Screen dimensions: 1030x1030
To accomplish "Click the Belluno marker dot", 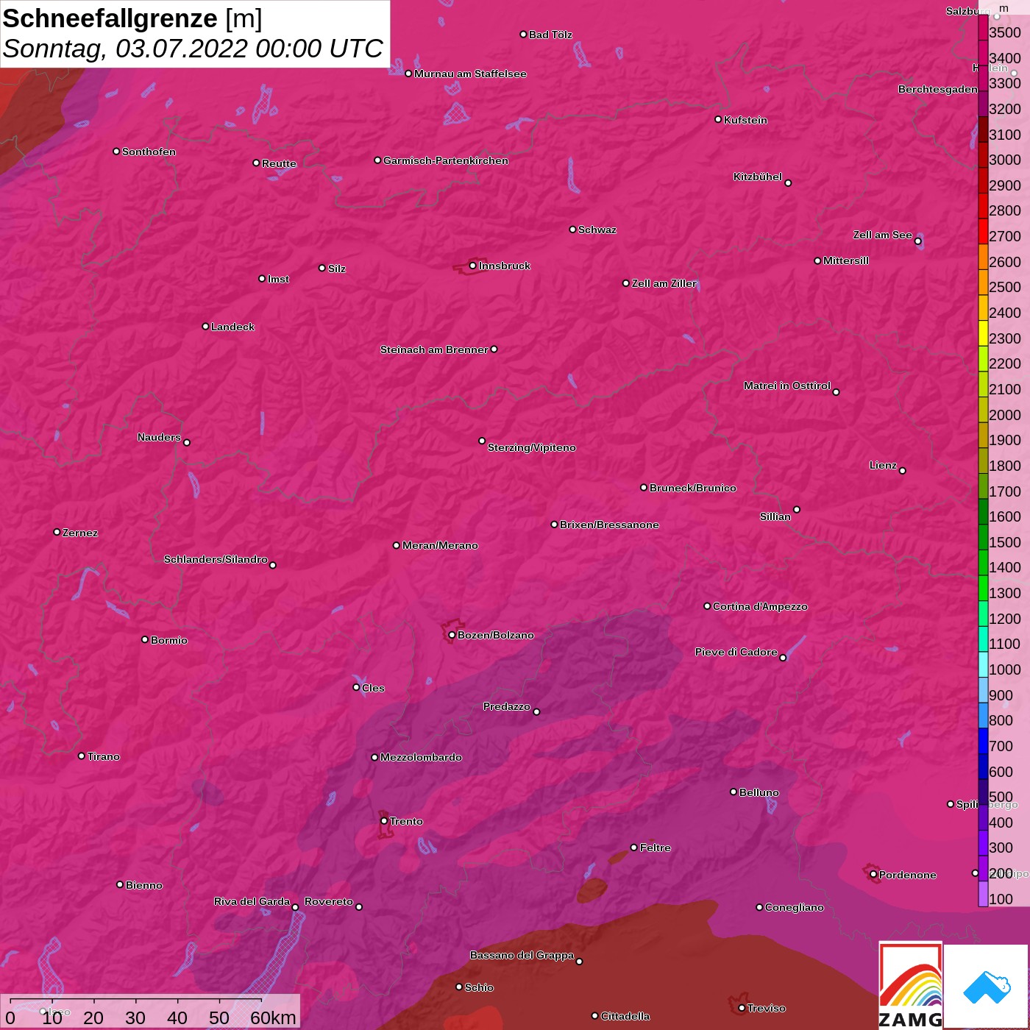I will 734,792.
